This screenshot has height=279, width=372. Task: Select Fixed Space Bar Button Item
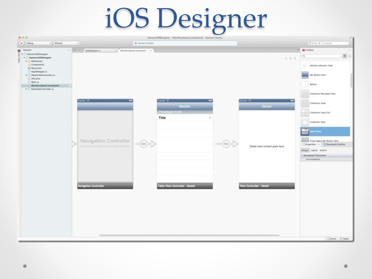point(325,140)
